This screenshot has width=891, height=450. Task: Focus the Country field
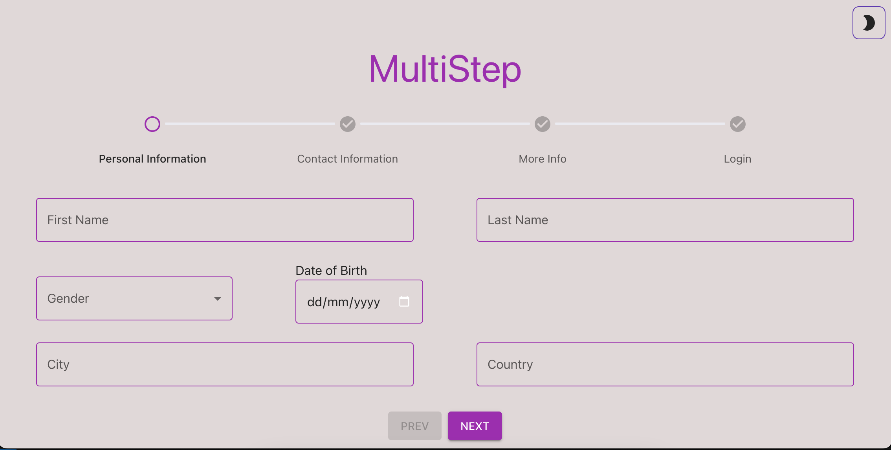click(665, 364)
